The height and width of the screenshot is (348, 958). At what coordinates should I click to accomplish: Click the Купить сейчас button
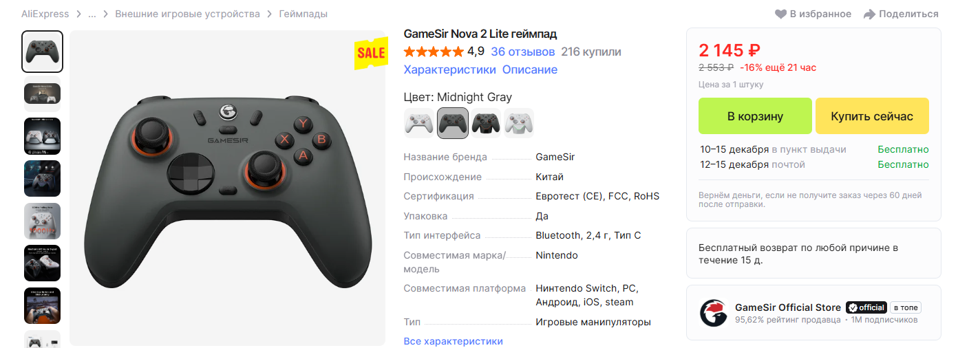872,116
